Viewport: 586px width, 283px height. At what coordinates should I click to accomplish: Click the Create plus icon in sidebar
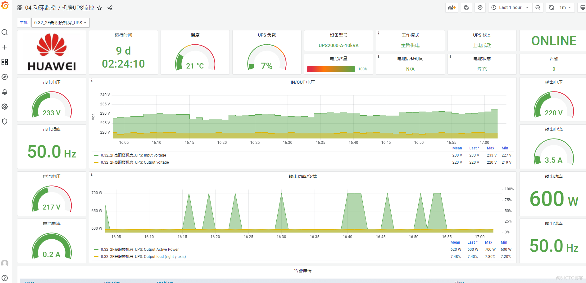(5, 47)
